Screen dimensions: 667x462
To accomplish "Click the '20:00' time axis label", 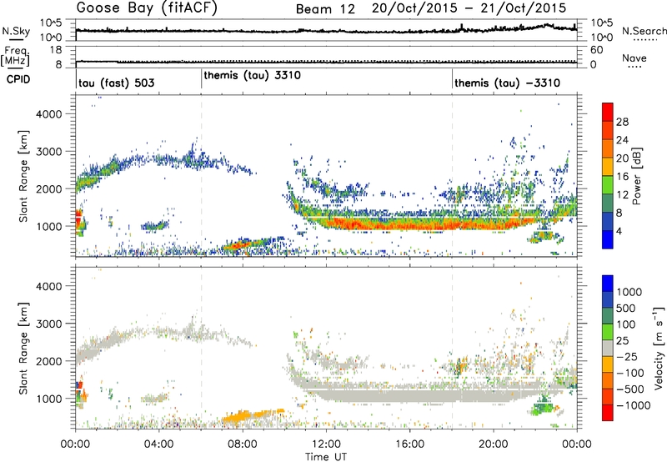I will (493, 444).
